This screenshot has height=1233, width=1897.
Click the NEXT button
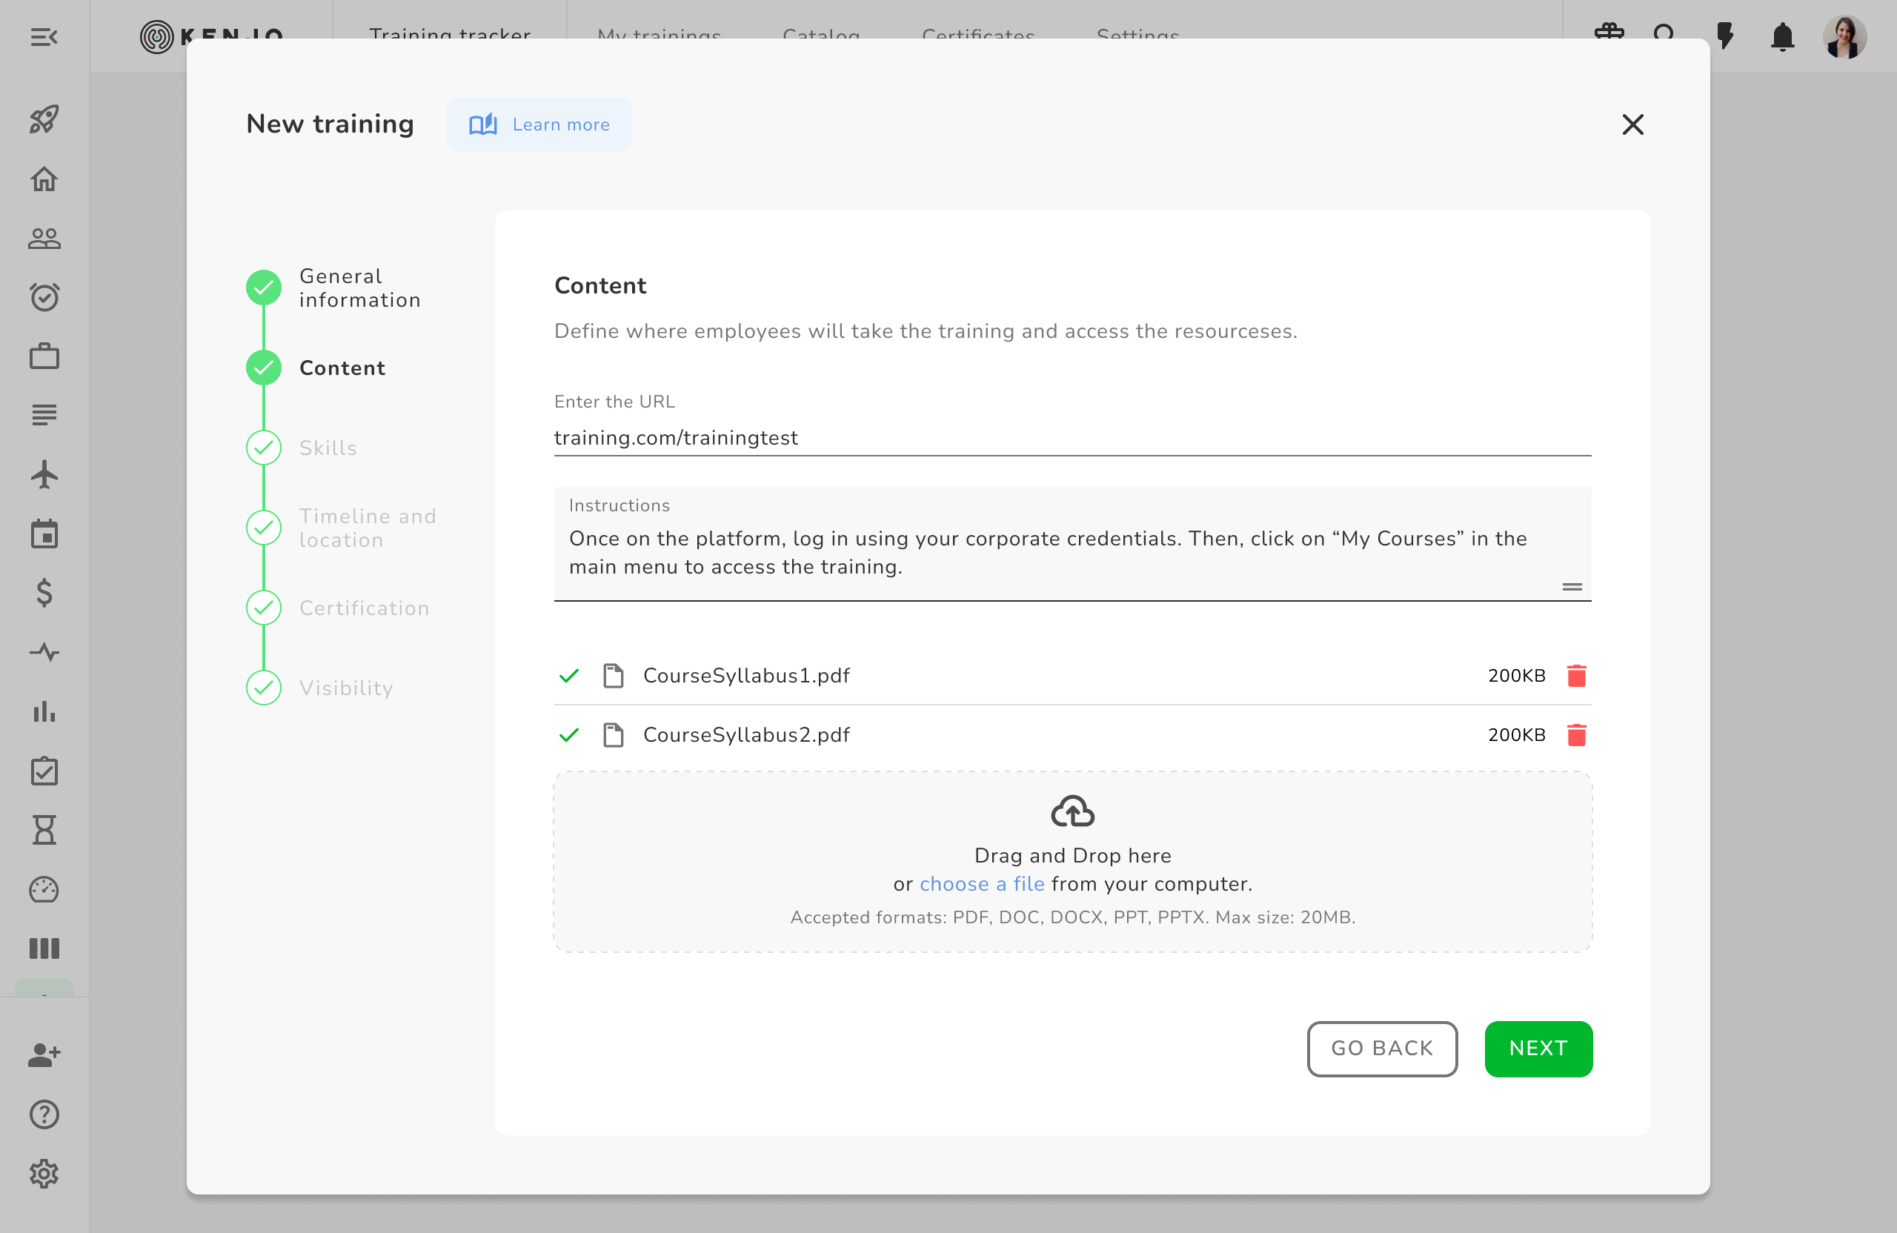(x=1538, y=1048)
